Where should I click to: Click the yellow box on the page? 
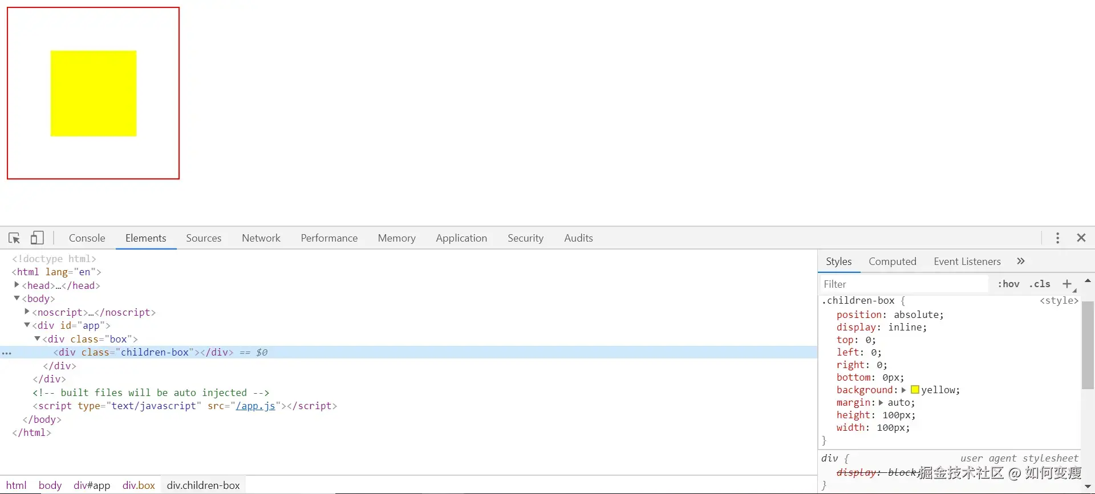(94, 93)
